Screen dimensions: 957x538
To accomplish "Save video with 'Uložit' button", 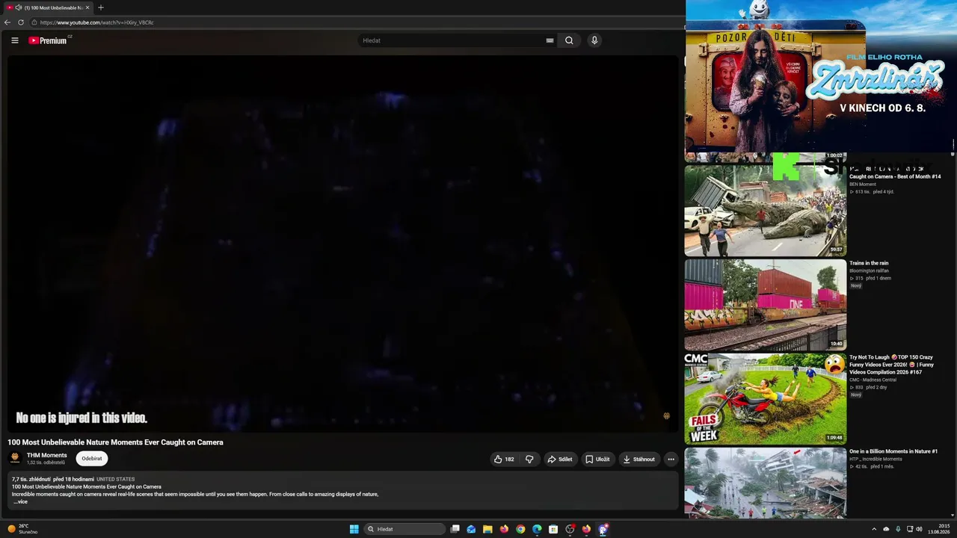I will (x=597, y=460).
